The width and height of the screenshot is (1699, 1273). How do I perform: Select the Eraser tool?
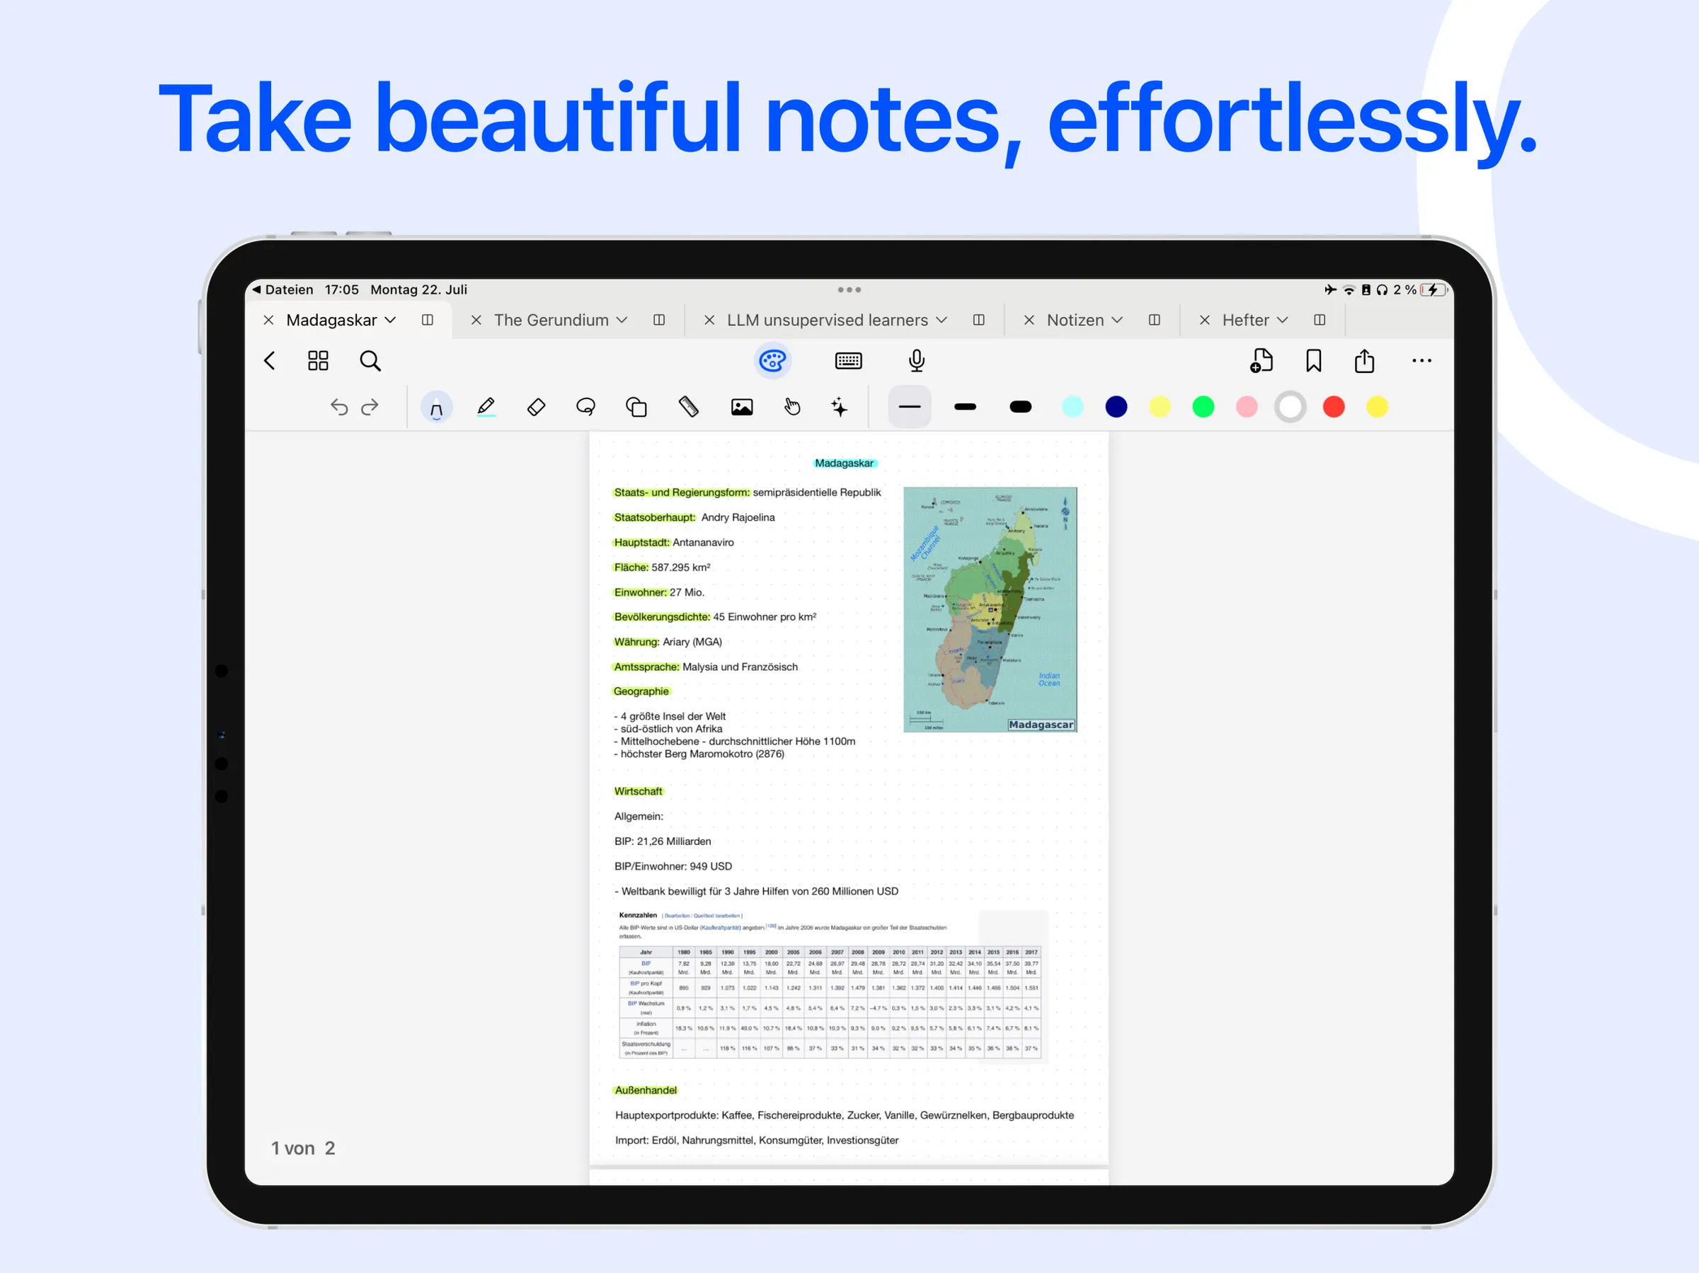point(536,407)
